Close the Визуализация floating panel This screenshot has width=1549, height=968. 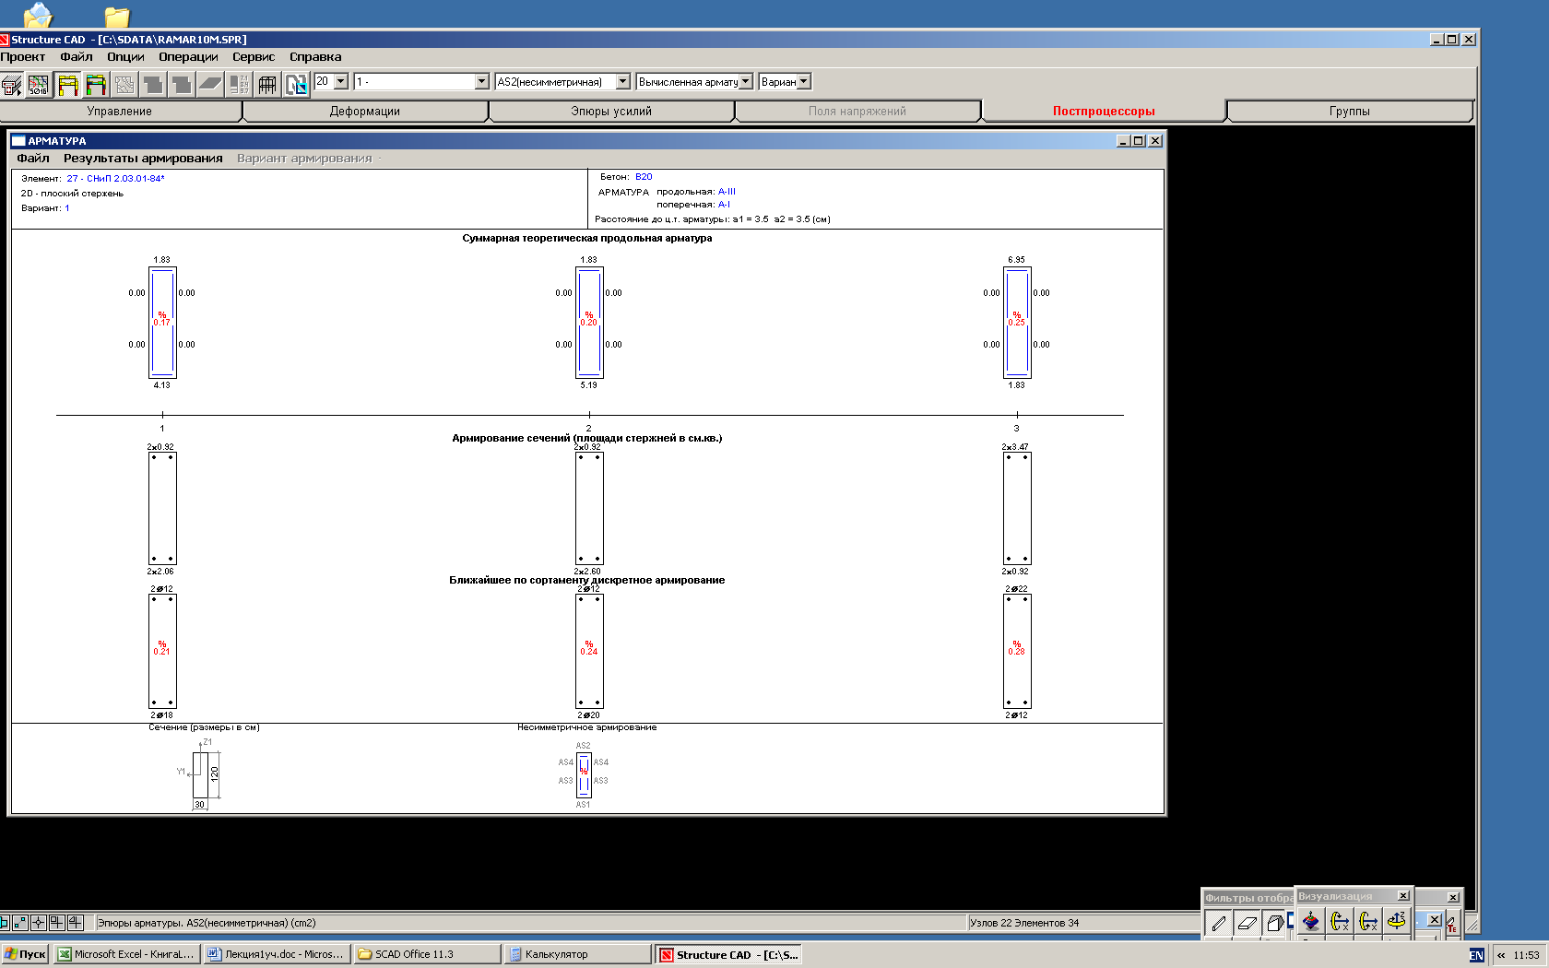coord(1403,896)
